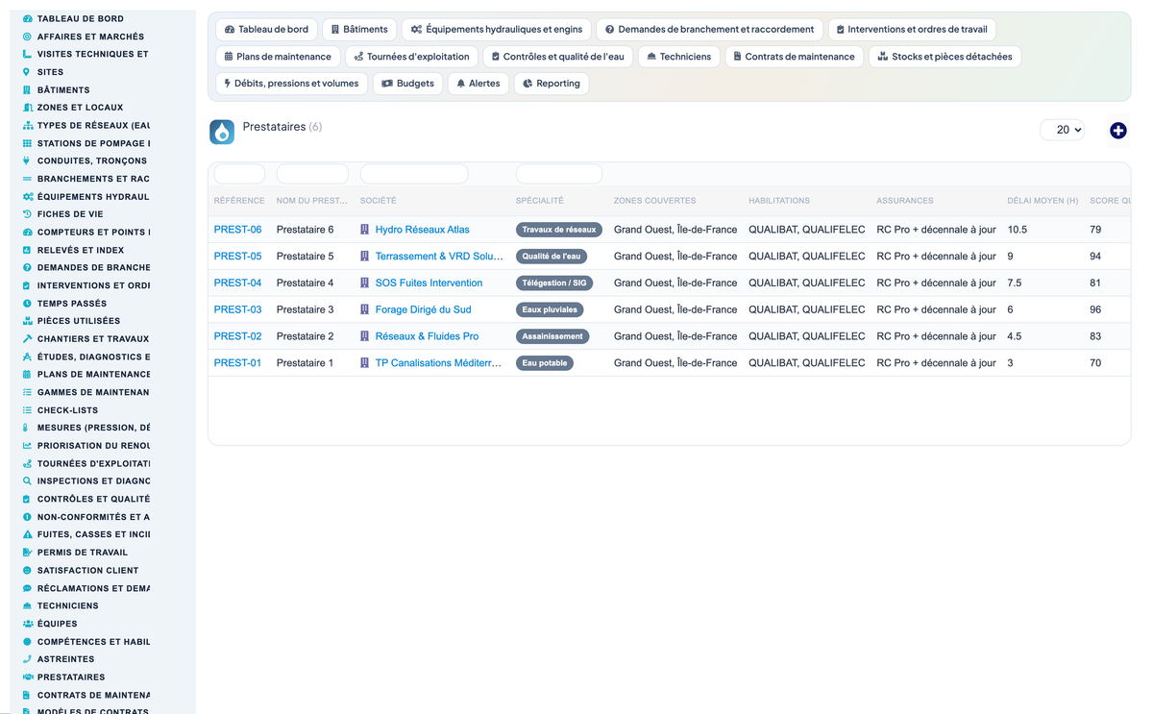Click the bell icon on the Alertes tab

(461, 84)
